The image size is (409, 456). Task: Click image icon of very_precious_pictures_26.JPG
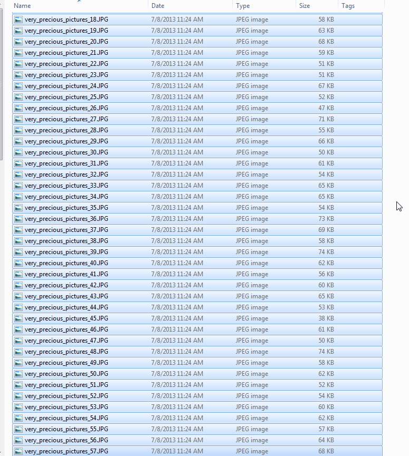(18, 108)
